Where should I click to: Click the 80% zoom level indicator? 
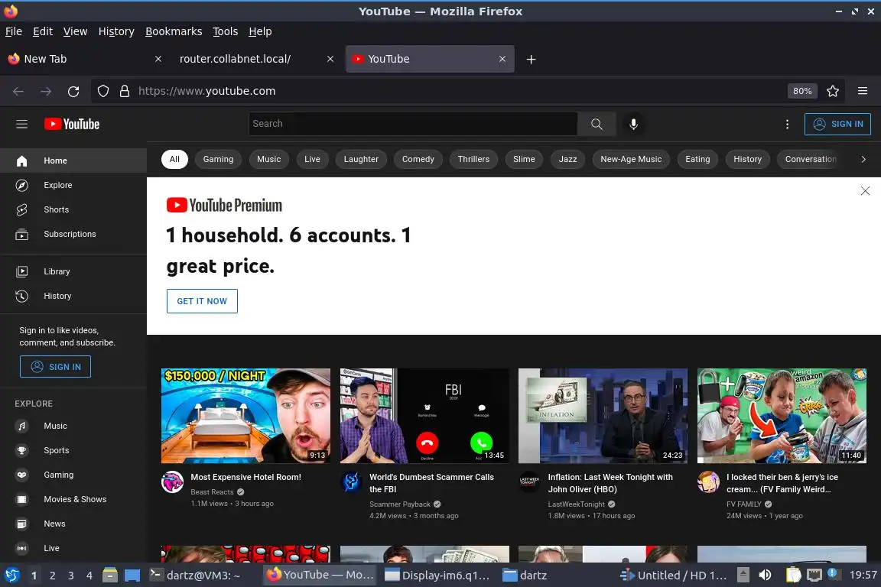pyautogui.click(x=802, y=91)
